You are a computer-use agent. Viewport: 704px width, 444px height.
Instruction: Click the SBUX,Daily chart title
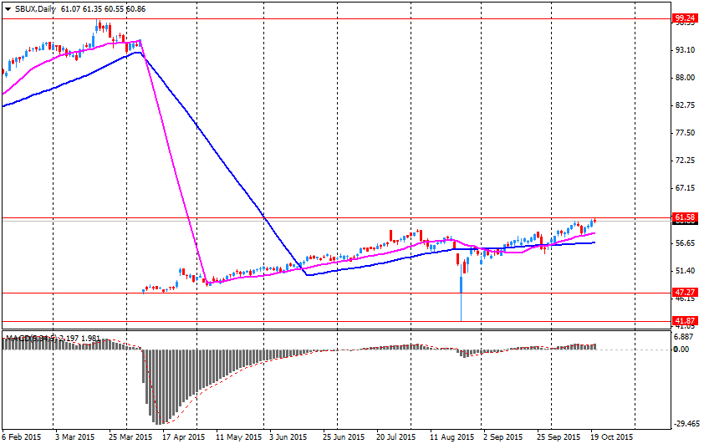[35, 9]
